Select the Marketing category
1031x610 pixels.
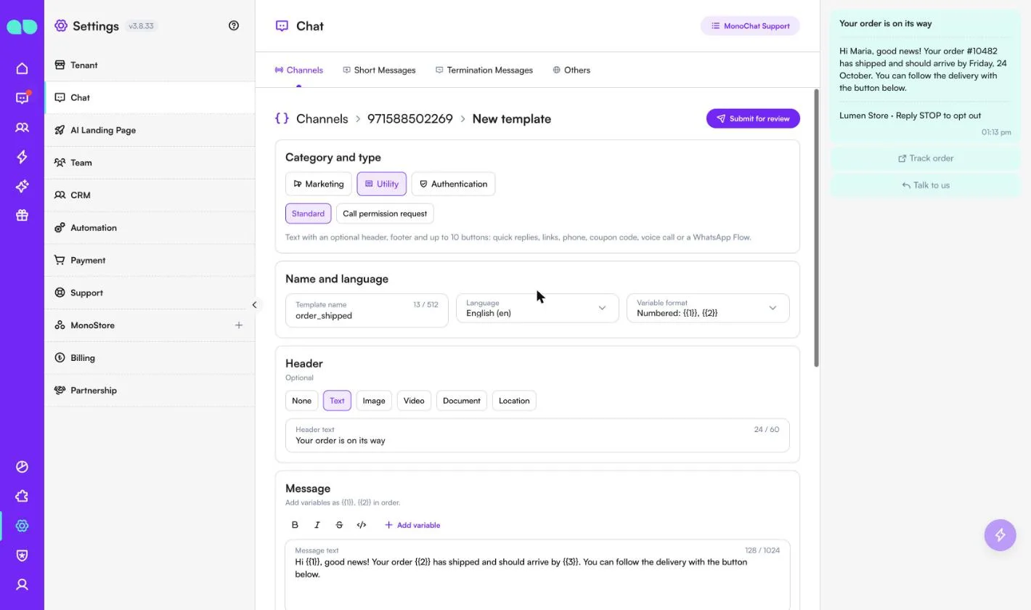point(319,184)
